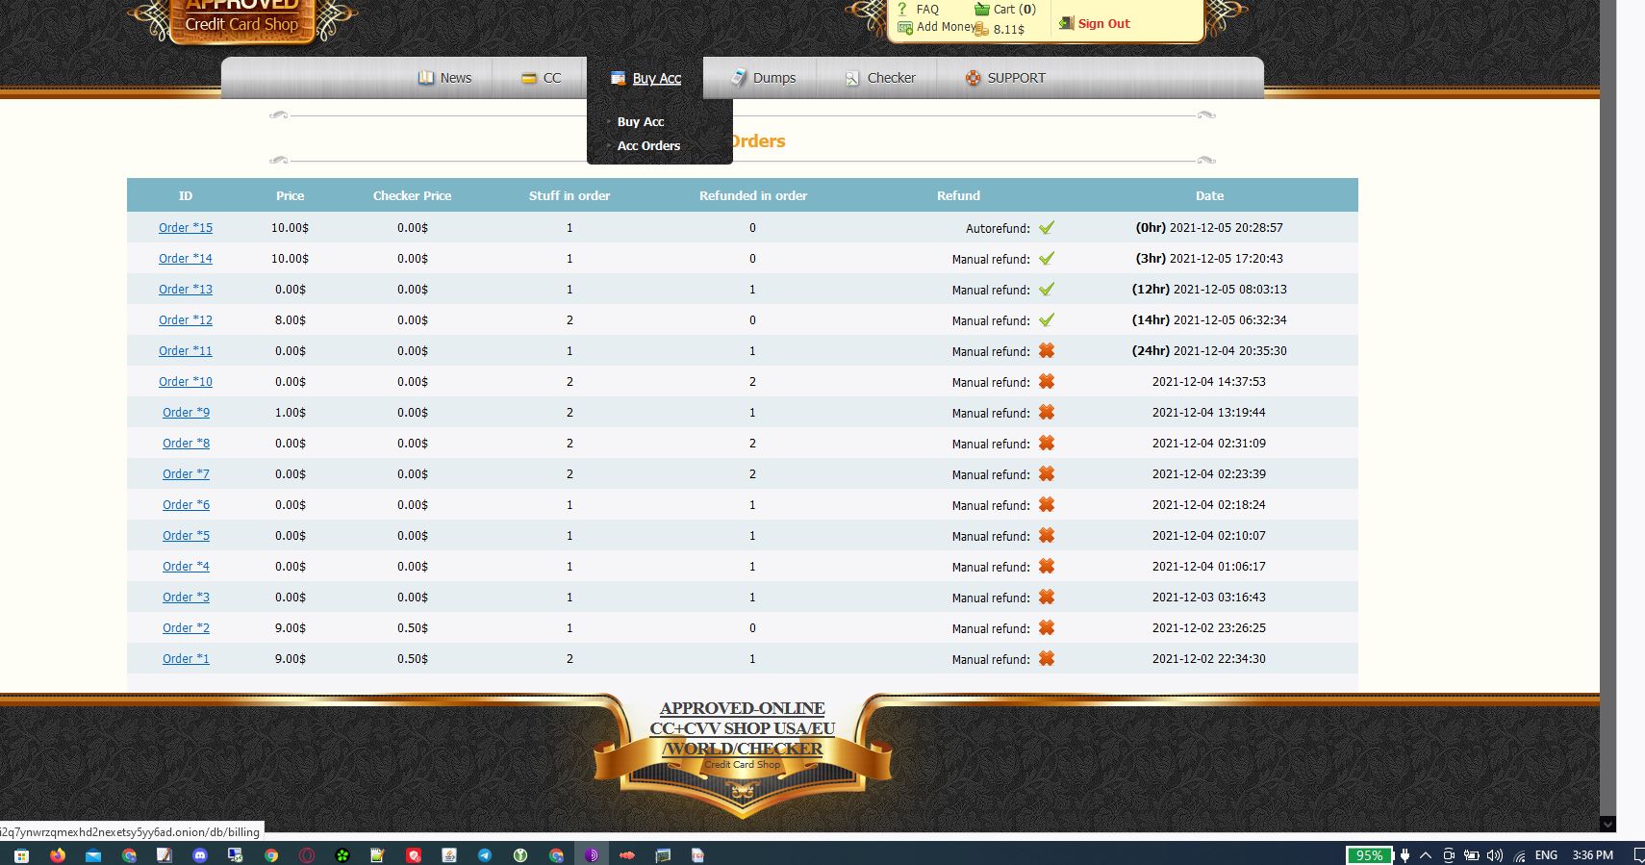Show hidden system tray icons
This screenshot has width=1645, height=865.
point(1425,855)
